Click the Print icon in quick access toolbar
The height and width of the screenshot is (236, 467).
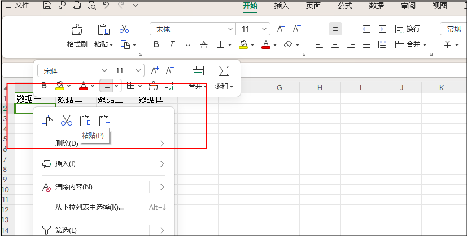pos(77,5)
